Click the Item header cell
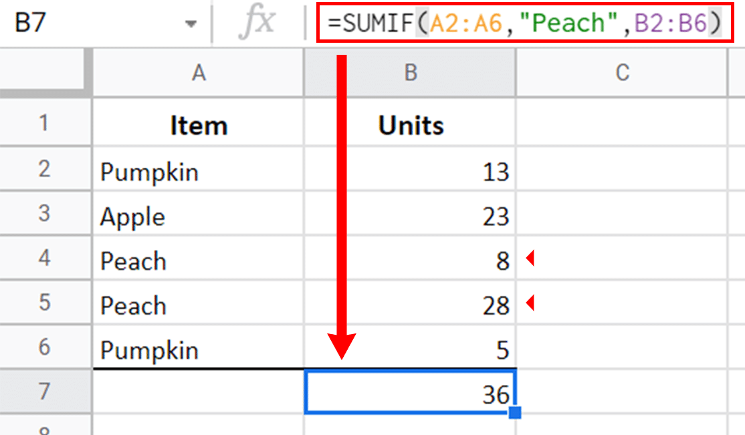 click(x=198, y=126)
